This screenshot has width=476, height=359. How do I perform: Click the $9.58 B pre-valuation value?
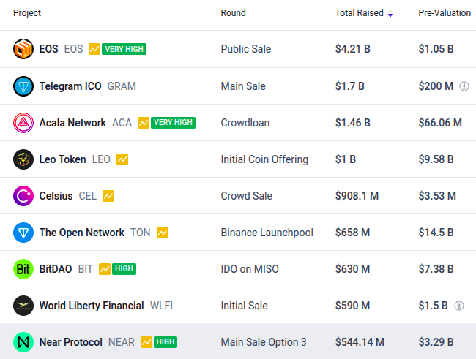point(436,159)
